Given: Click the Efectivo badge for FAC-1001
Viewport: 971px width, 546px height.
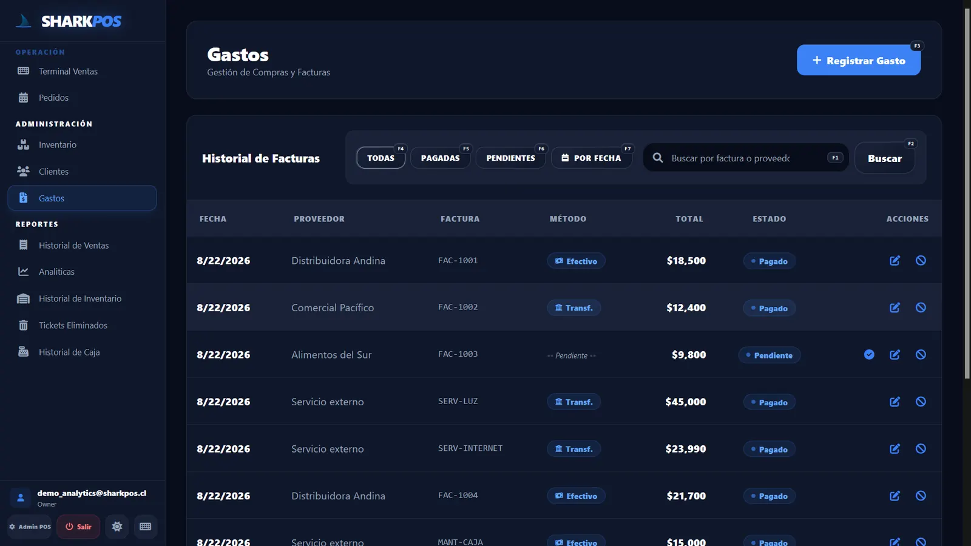Looking at the screenshot, I should pos(576,261).
